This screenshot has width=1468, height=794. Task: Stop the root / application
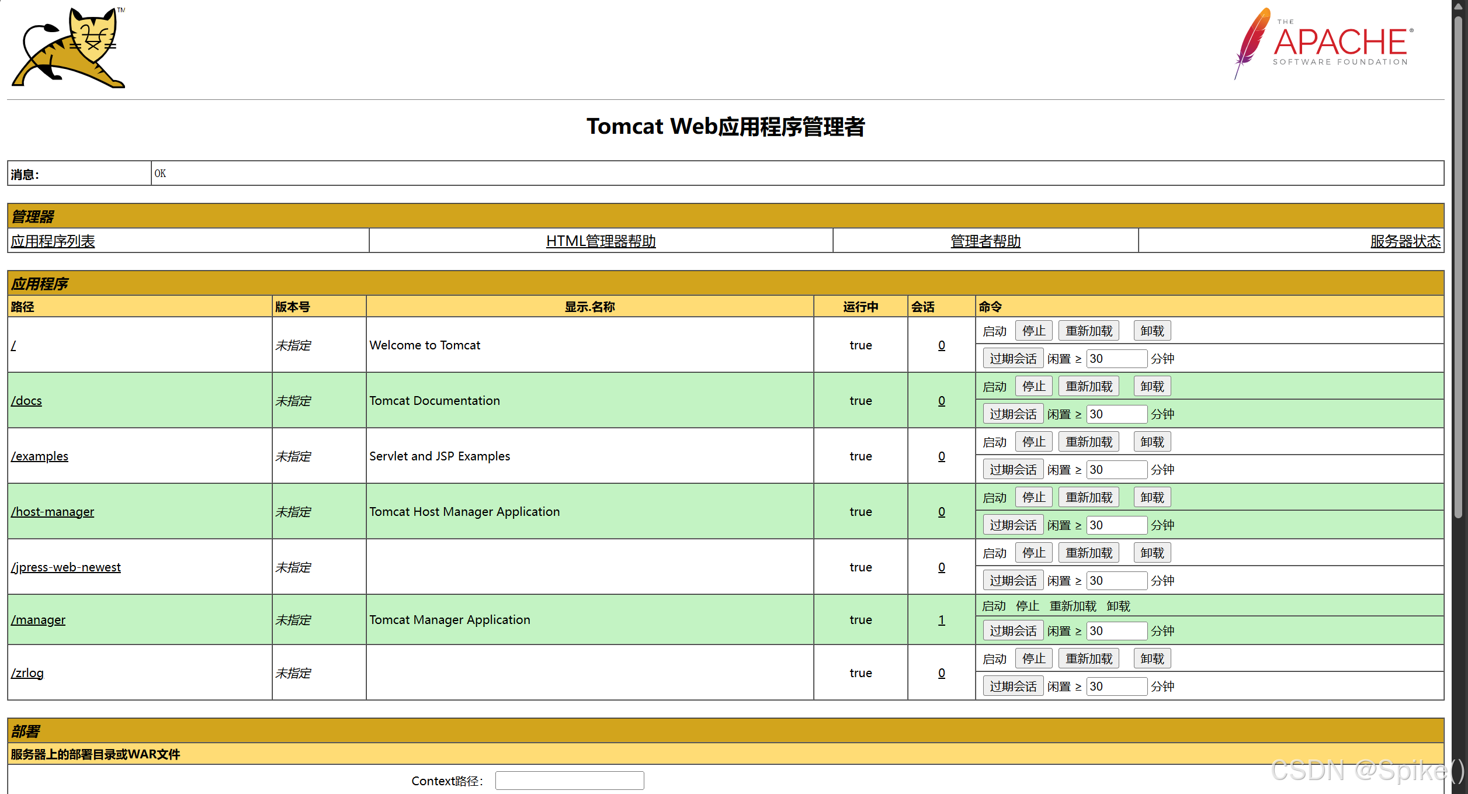point(1033,331)
